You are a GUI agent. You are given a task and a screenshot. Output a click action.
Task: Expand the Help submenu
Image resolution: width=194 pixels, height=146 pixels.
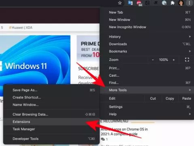(147, 114)
